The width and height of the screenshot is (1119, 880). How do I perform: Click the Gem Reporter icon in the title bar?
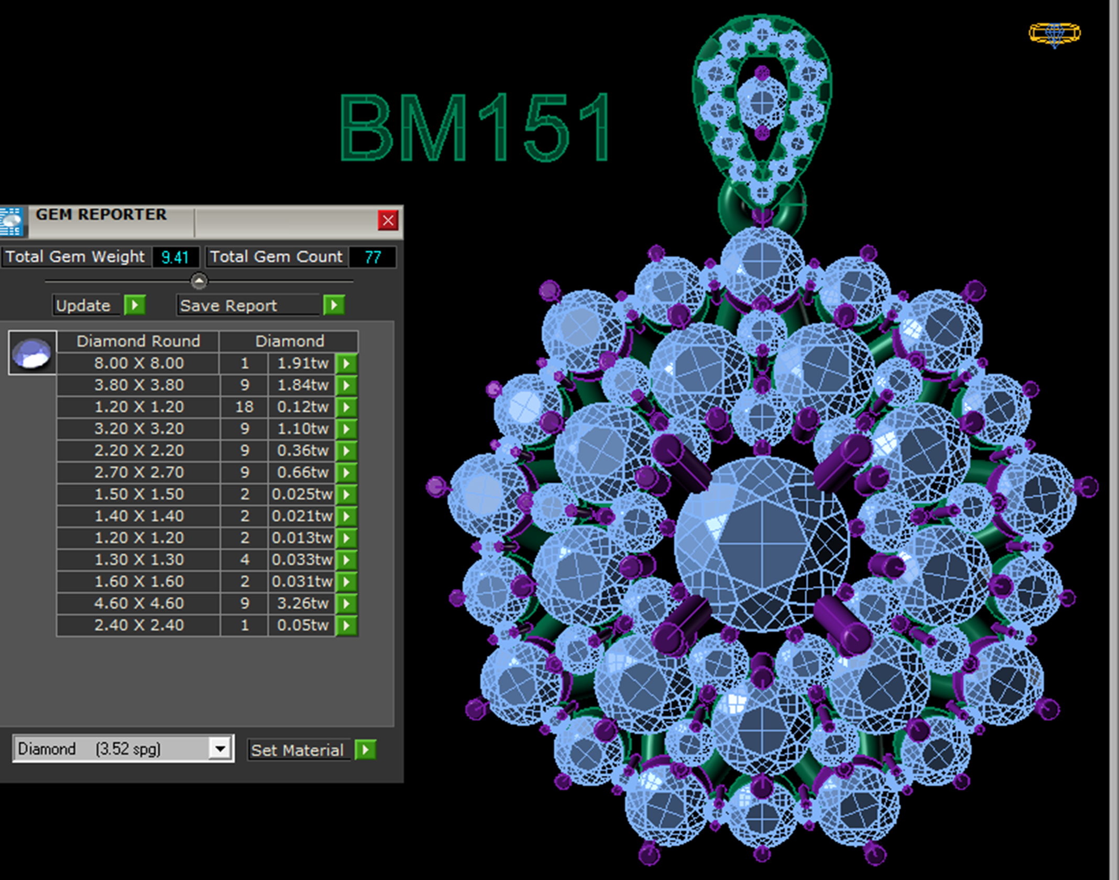point(12,221)
